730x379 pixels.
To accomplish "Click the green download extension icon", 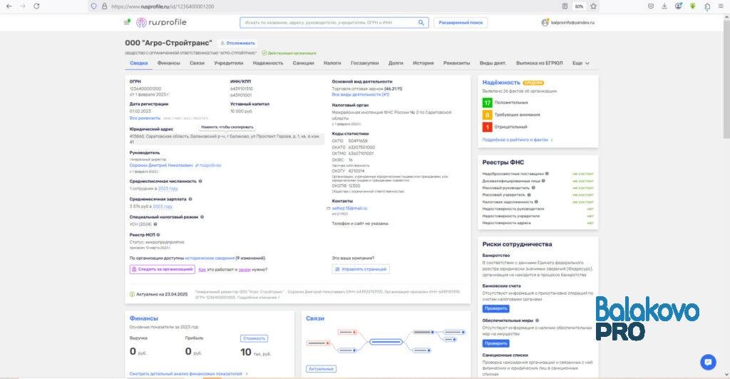I will [x=693, y=6].
